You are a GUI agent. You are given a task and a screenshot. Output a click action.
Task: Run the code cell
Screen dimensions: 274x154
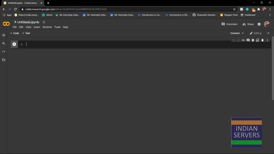(x=14, y=44)
